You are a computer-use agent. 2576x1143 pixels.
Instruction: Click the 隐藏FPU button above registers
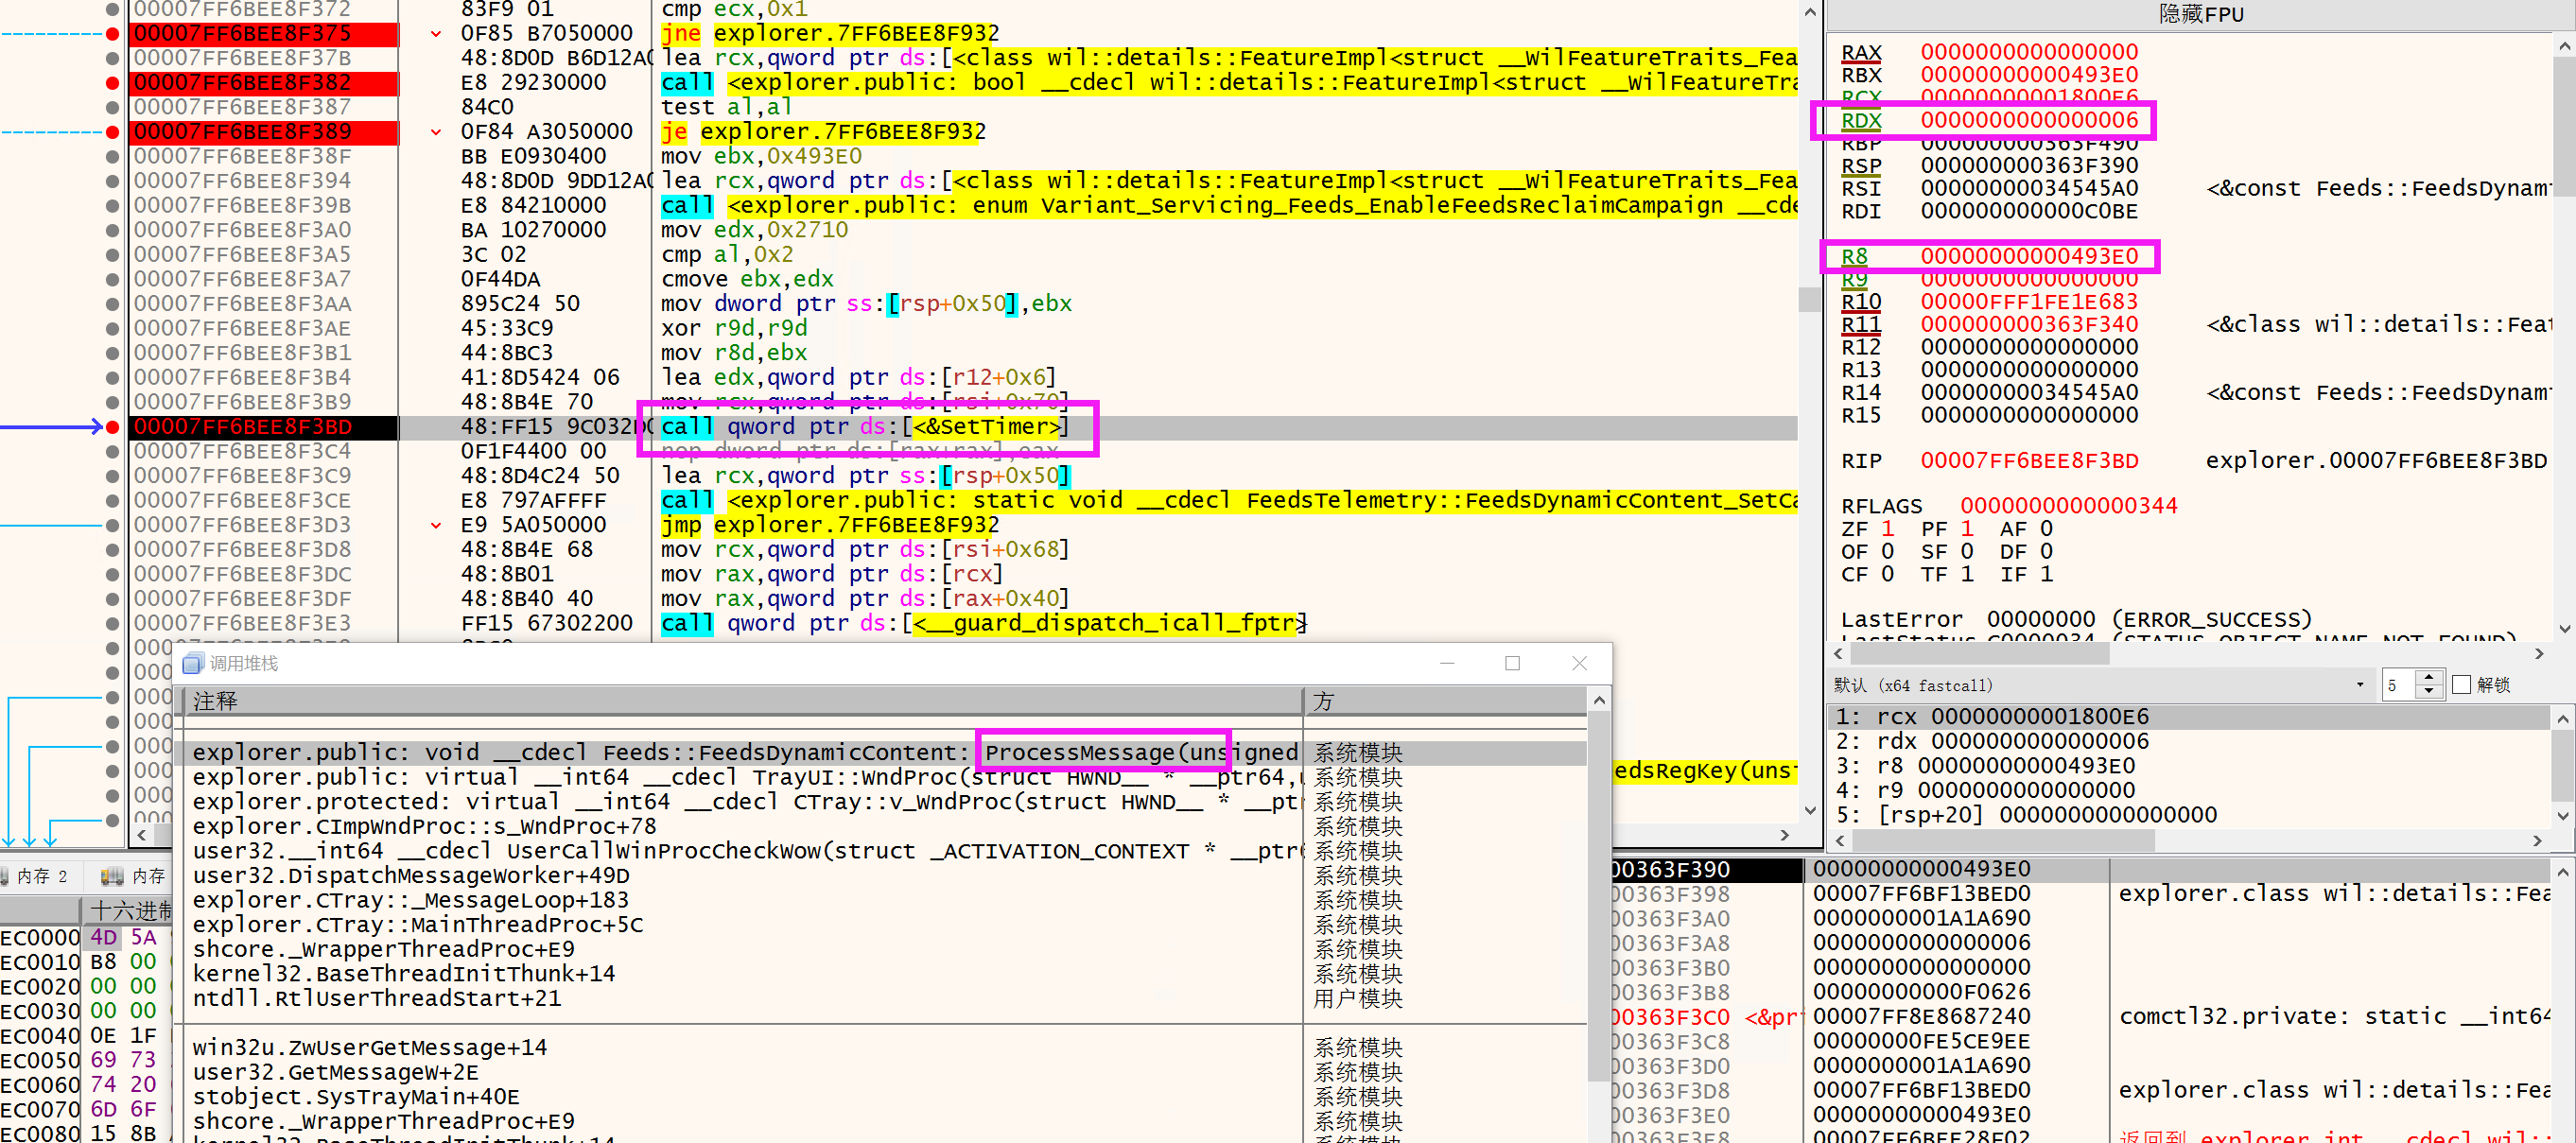pyautogui.click(x=2200, y=14)
